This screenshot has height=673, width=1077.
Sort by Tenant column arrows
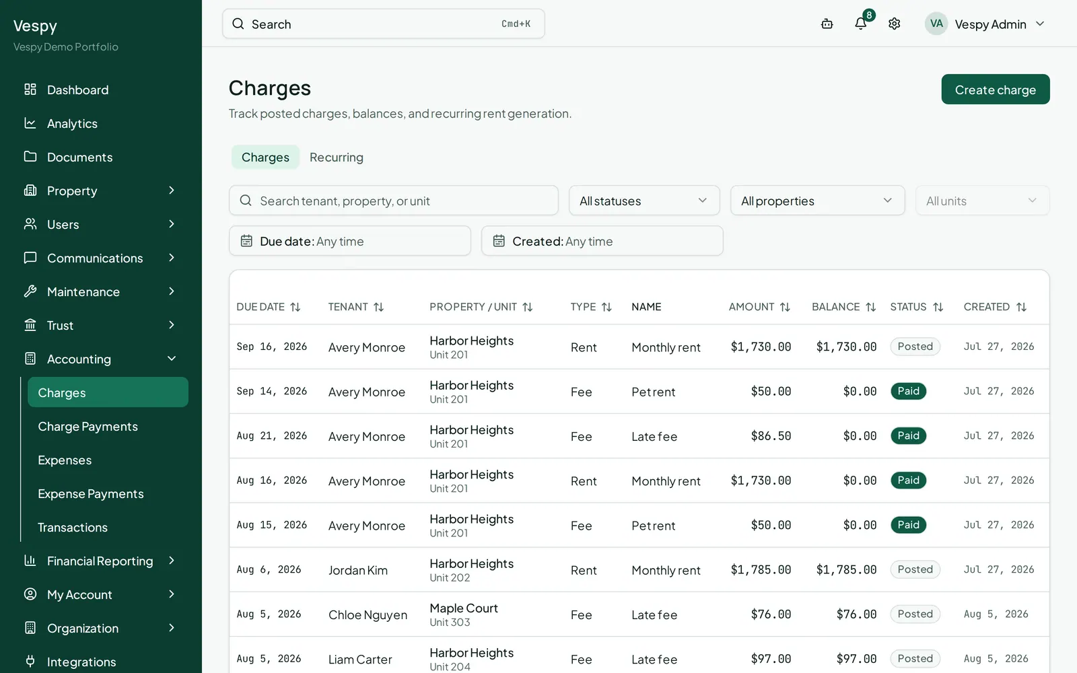[x=379, y=307]
